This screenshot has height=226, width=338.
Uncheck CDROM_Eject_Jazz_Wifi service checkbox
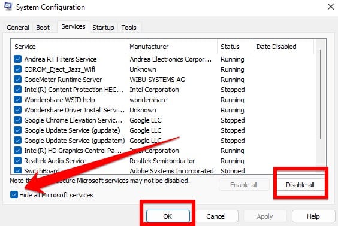pos(17,69)
